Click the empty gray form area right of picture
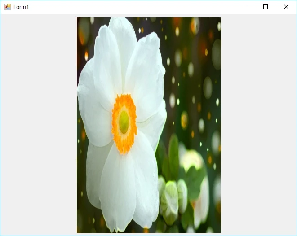The height and width of the screenshot is (236, 297). point(258,126)
